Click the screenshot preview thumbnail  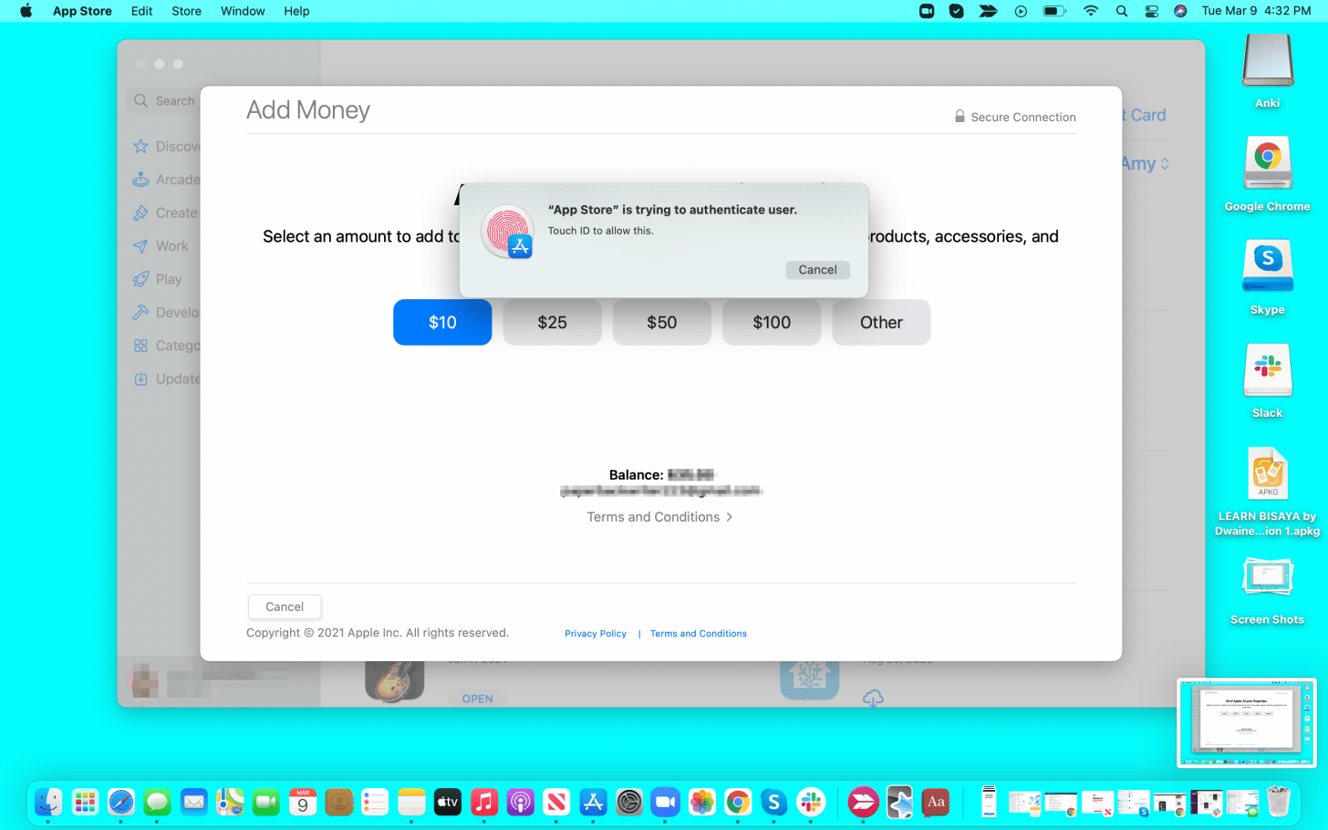[x=1246, y=722]
